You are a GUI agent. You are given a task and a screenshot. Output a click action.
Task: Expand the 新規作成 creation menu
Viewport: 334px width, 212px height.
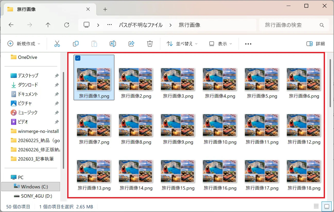pos(24,43)
